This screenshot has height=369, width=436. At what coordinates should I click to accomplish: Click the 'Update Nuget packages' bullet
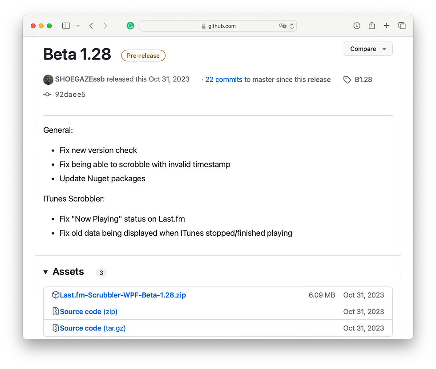click(102, 179)
